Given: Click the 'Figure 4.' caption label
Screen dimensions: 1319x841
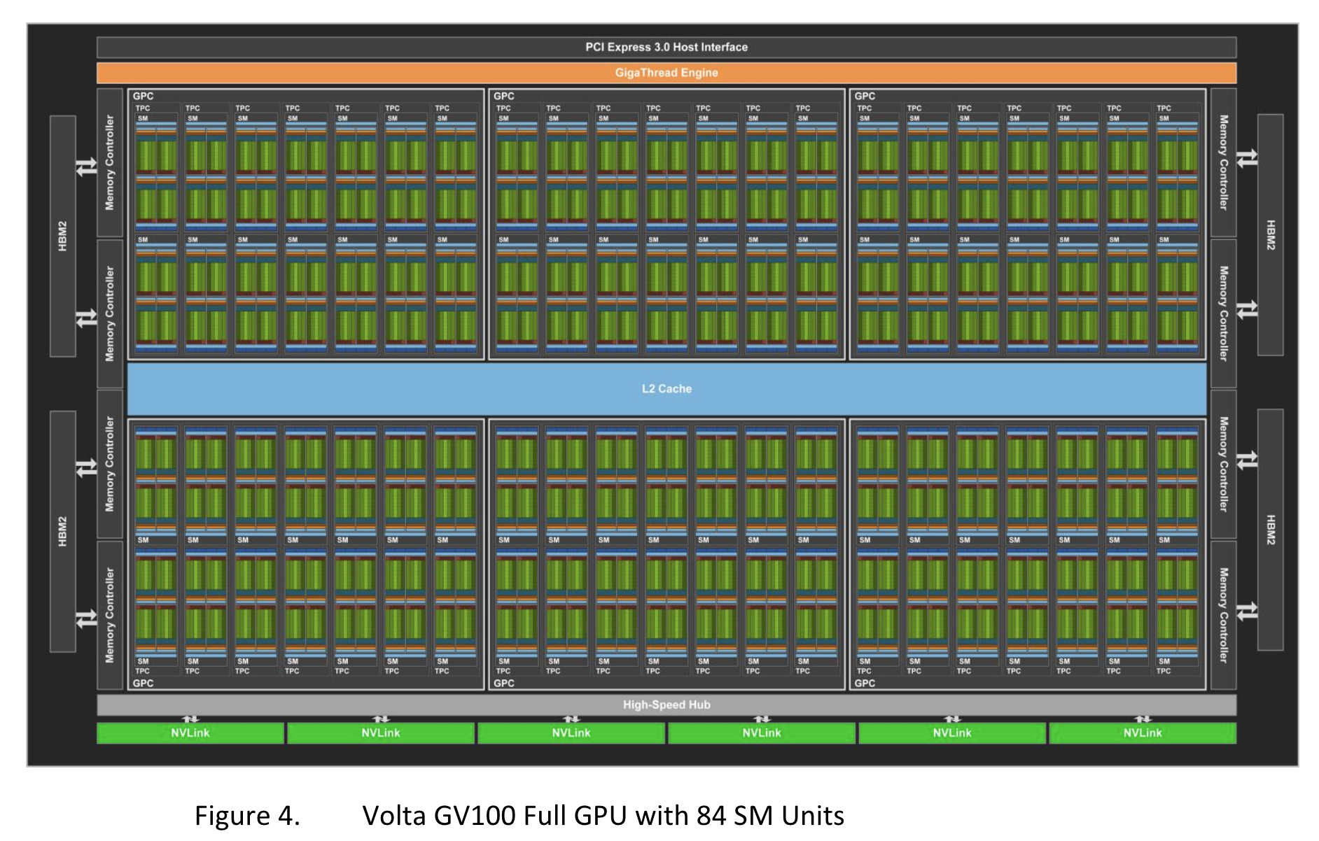Looking at the screenshot, I should tap(247, 816).
